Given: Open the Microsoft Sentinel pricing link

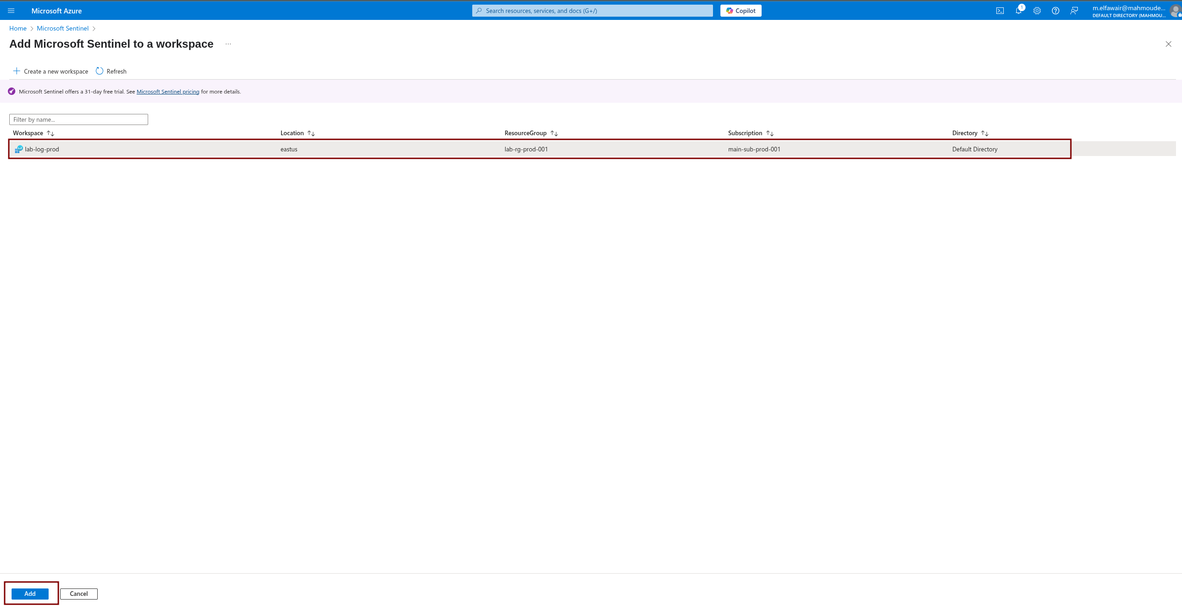Looking at the screenshot, I should (168, 92).
